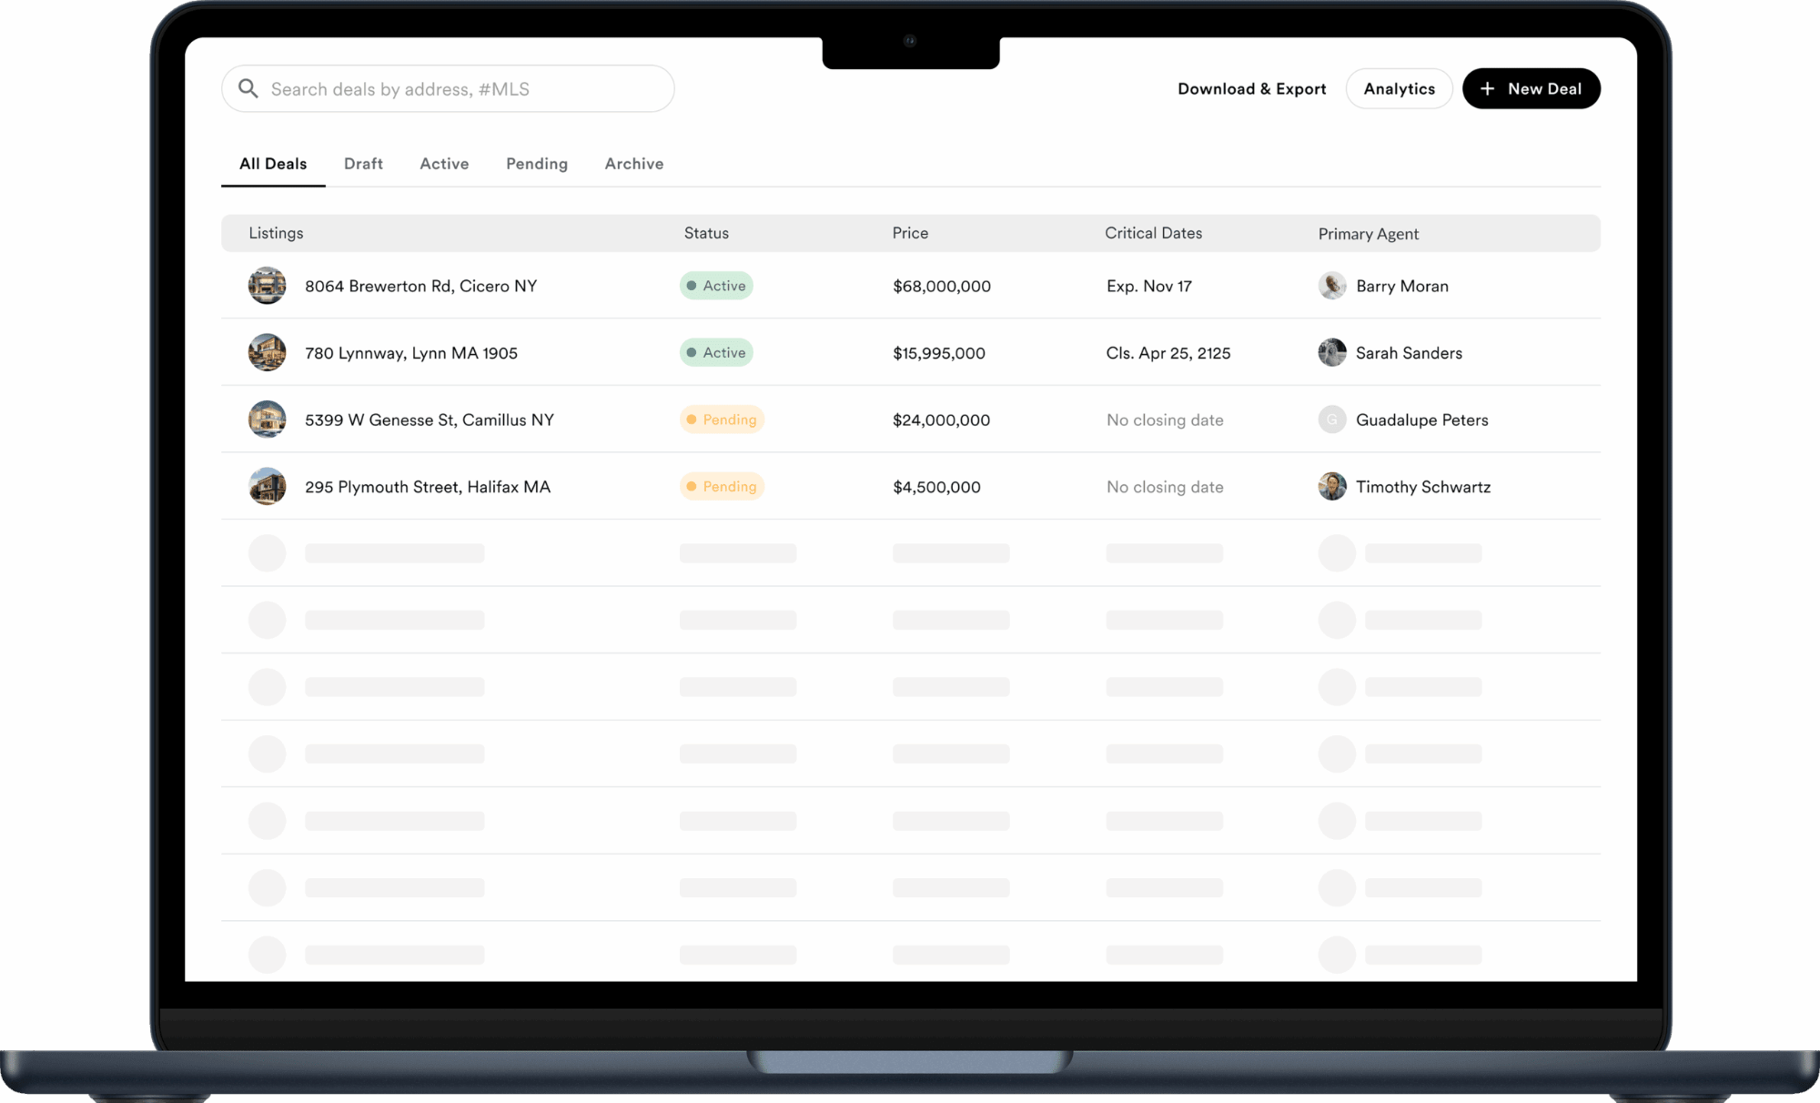Open the Pending tab
This screenshot has height=1103, width=1820.
[x=537, y=164]
